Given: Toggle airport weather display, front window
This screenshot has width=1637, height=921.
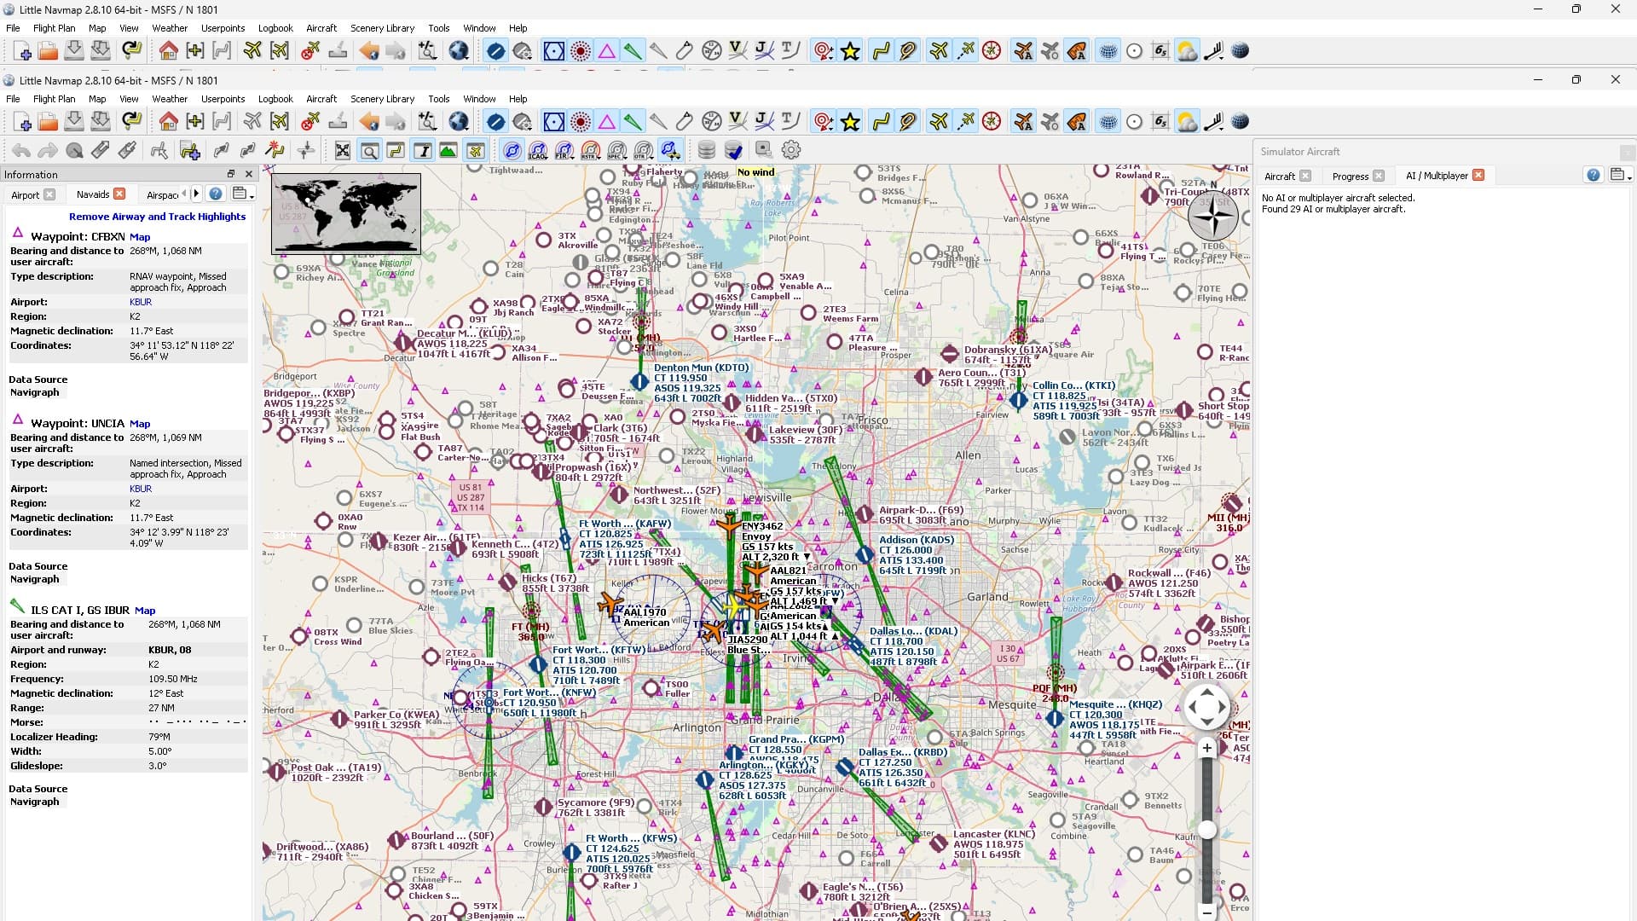Looking at the screenshot, I should point(1187,122).
